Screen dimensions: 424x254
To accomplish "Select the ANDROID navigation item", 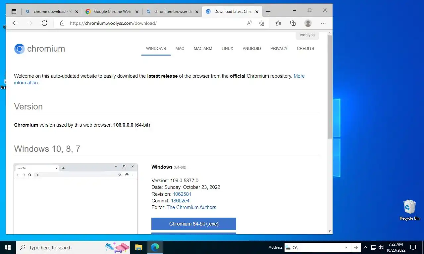I will point(252,49).
